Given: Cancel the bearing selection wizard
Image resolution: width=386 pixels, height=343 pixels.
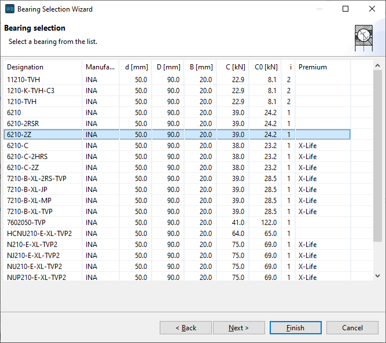Looking at the screenshot, I should click(352, 328).
